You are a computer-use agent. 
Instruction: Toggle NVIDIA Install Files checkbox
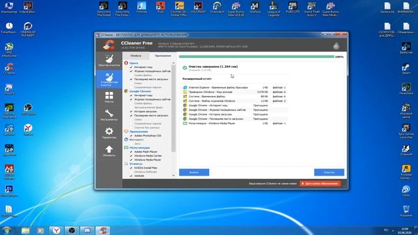[131, 168]
